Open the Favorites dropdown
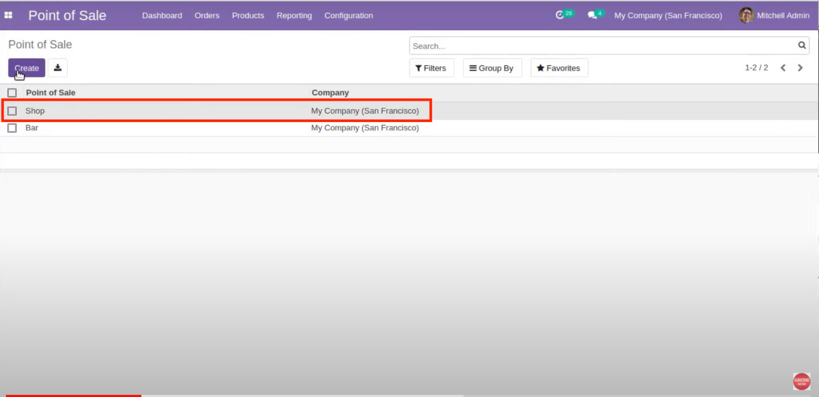Image resolution: width=819 pixels, height=397 pixels. [x=559, y=68]
